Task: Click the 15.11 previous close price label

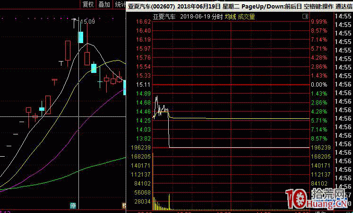Action: pos(143,85)
